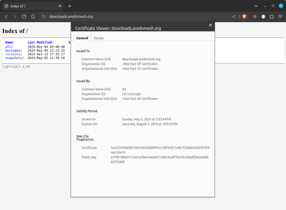Click timestamp 2023-Dec-13 17:35:17
This screenshot has width=286, height=210.
(x=46, y=54)
